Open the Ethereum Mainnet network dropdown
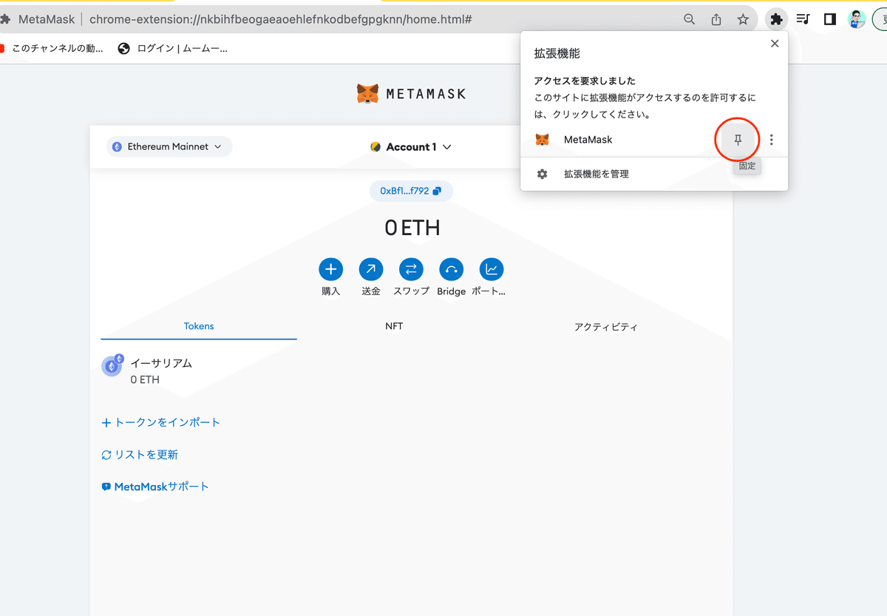The image size is (887, 616). (169, 146)
